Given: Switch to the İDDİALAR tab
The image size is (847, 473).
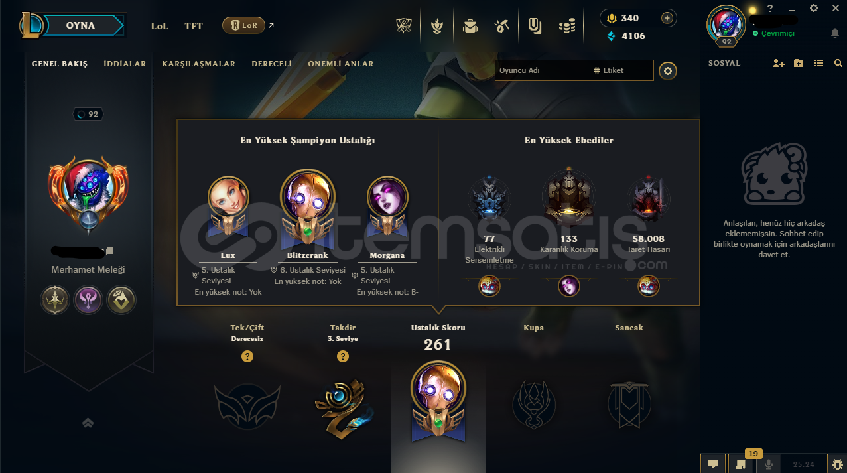Looking at the screenshot, I should click(x=125, y=64).
